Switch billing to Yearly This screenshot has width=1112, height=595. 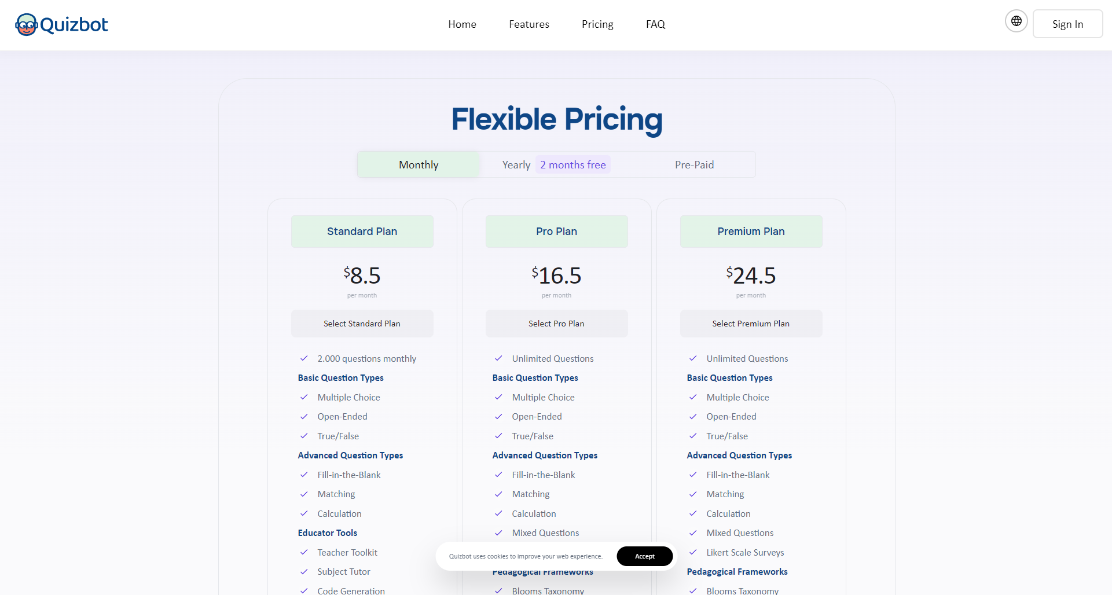tap(516, 165)
